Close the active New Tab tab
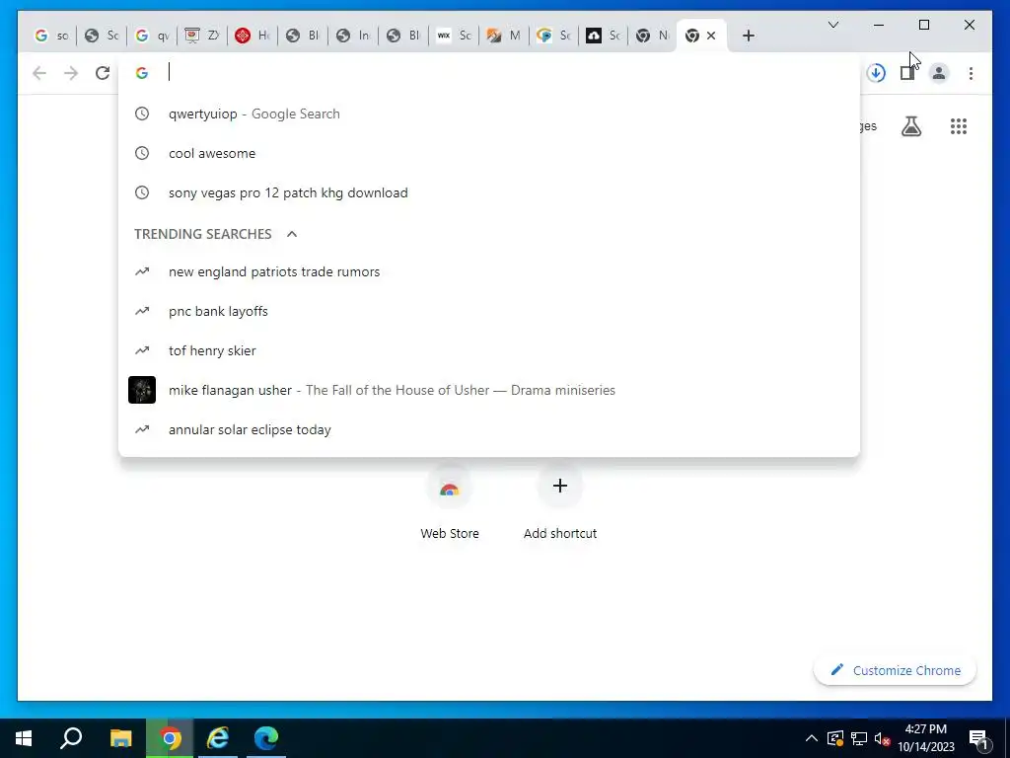The height and width of the screenshot is (758, 1010). 711,36
